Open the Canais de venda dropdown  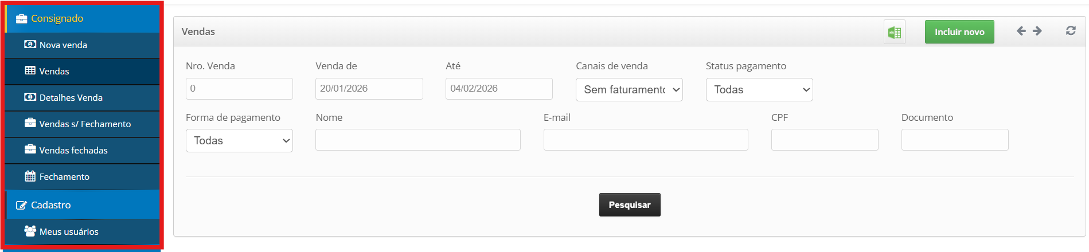point(629,89)
